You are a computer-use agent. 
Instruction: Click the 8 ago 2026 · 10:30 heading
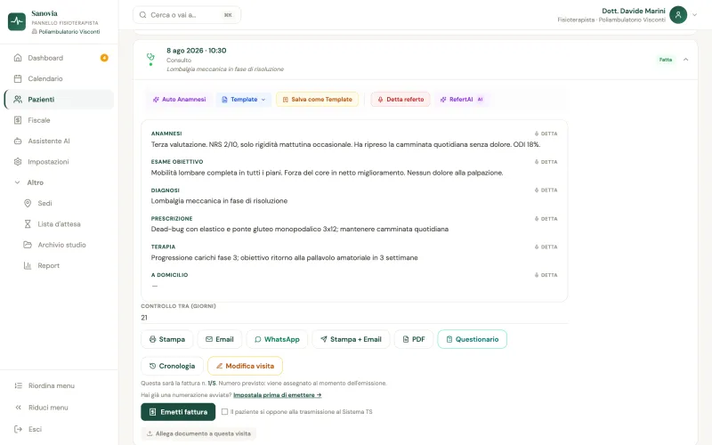(196, 51)
